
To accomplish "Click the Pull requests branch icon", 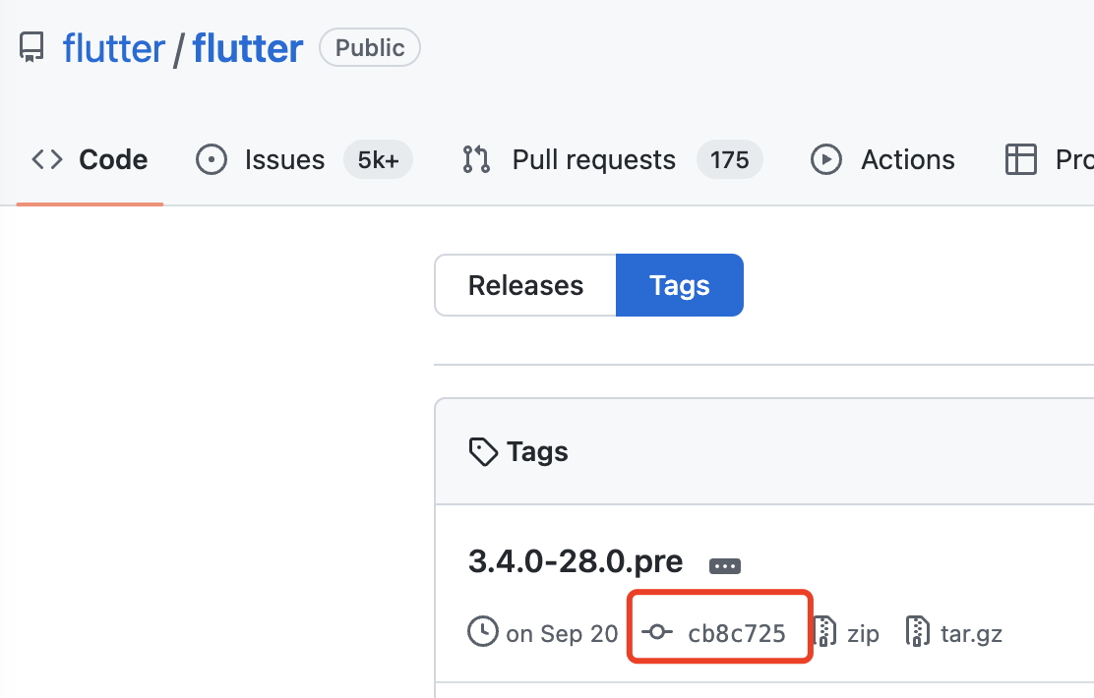I will (x=476, y=159).
